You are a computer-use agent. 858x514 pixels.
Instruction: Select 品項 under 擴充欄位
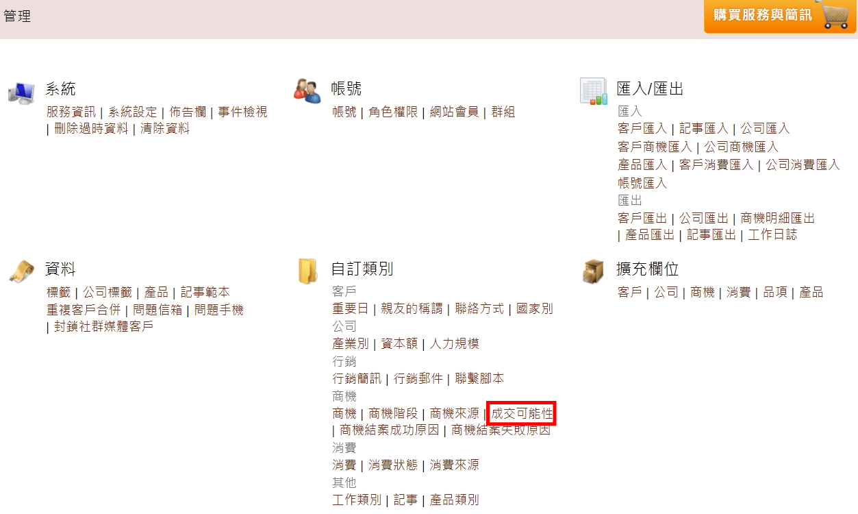pyautogui.click(x=775, y=292)
